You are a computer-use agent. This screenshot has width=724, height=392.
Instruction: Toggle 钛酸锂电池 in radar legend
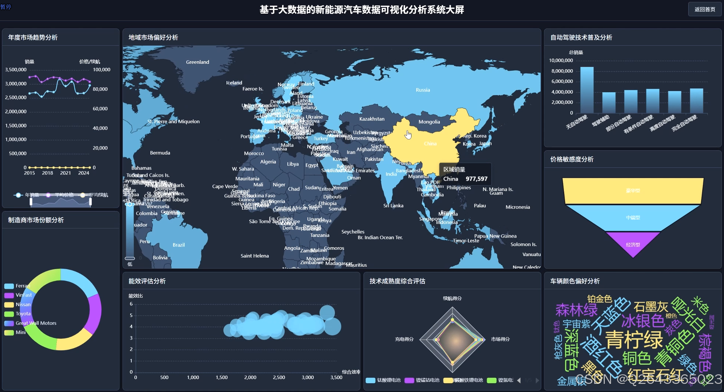pos(383,380)
